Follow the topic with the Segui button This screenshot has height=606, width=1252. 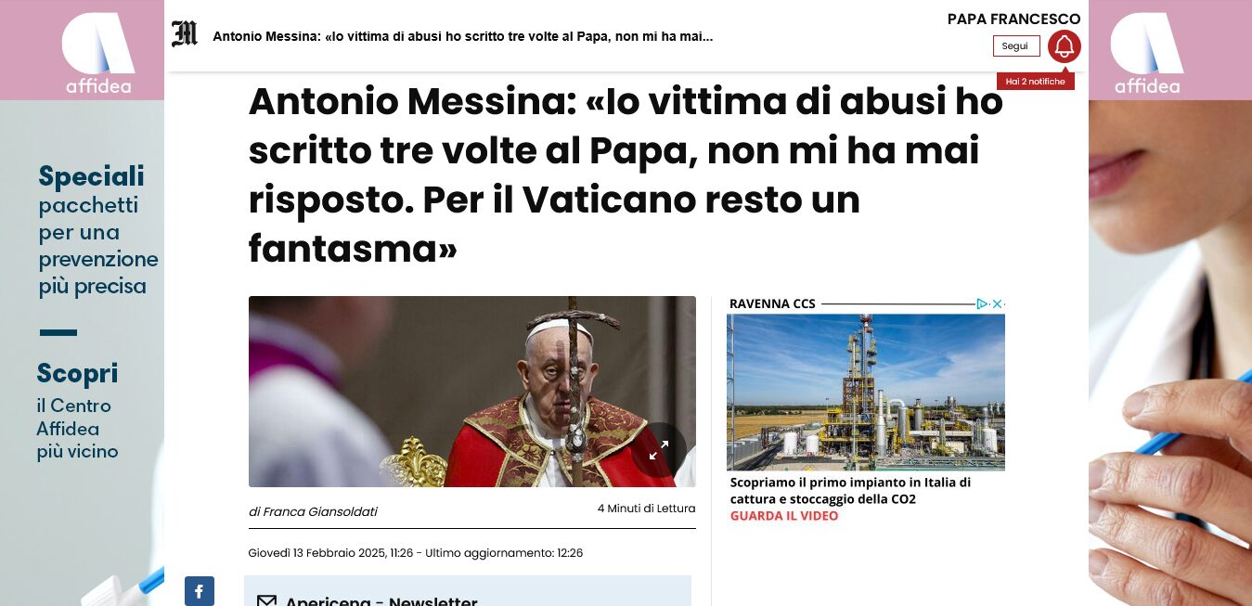[1016, 46]
